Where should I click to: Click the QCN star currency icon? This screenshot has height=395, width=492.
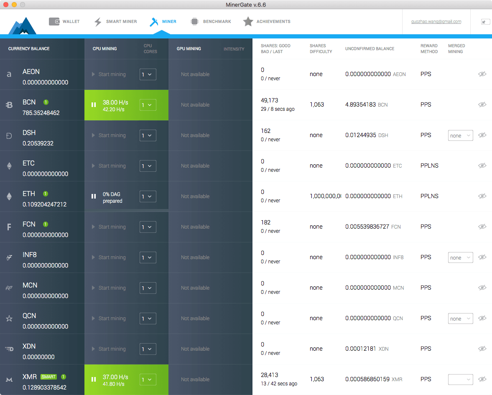pyautogui.click(x=9, y=319)
